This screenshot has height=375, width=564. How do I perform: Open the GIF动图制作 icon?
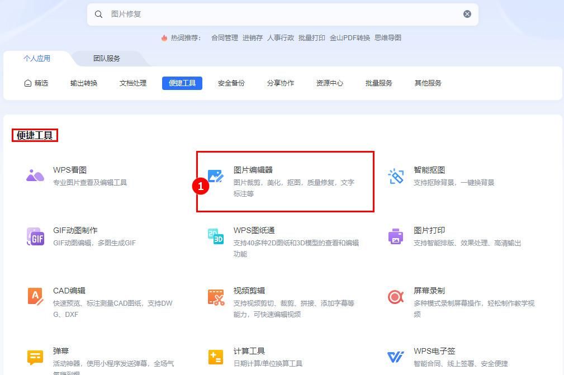tap(35, 236)
